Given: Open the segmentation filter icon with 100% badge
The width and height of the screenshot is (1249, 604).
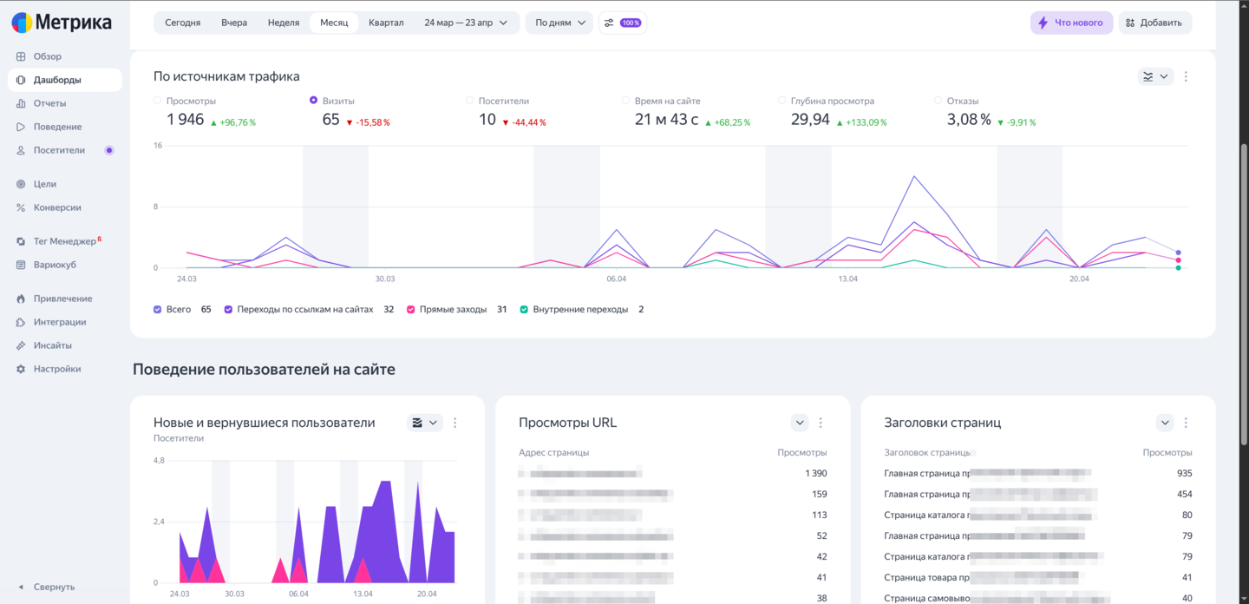Looking at the screenshot, I should coord(622,23).
